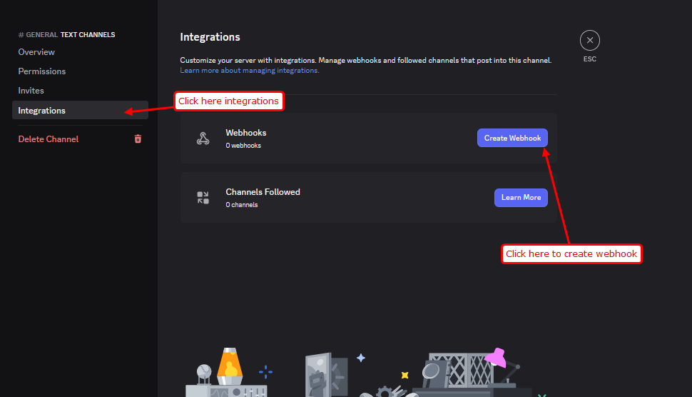Click the Channels Followed icon
Screen dimensions: 692x397
[x=203, y=197]
